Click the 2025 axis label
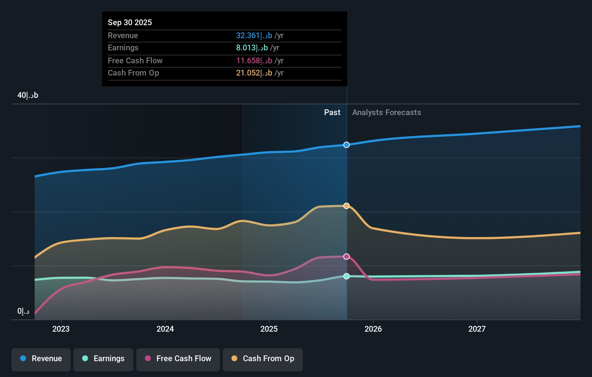This screenshot has width=592, height=377. 269,329
